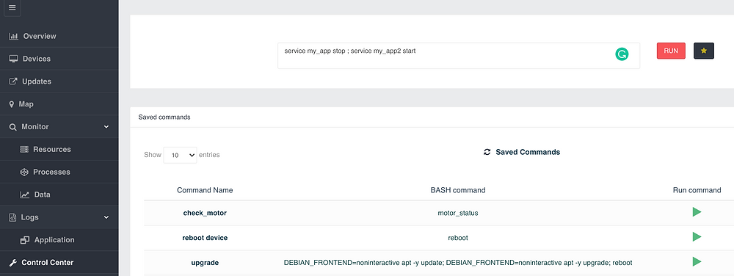Viewport: 734px width, 276px height.
Task: Save command with the star icon
Action: coord(704,51)
